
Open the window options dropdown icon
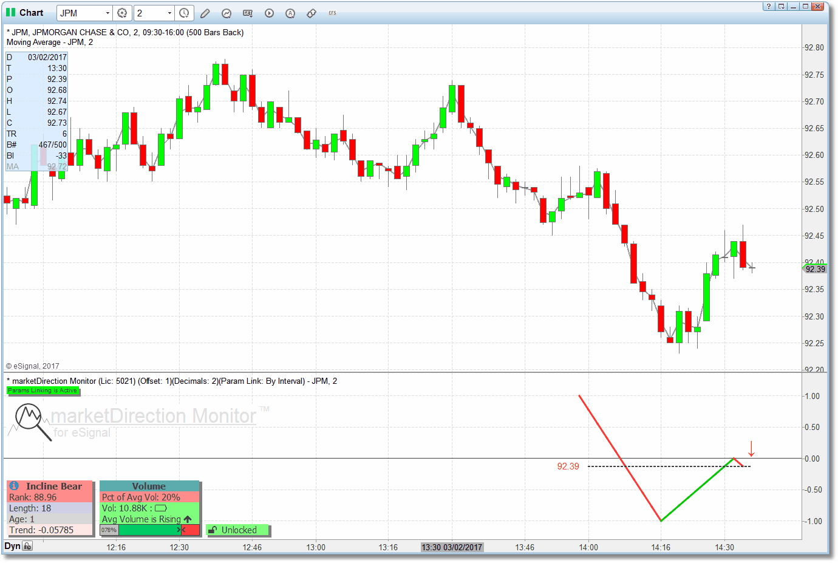pos(781,6)
